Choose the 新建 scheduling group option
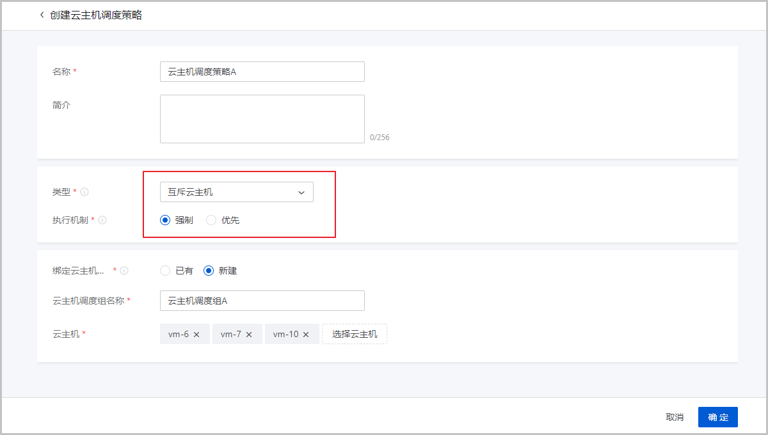Image resolution: width=768 pixels, height=435 pixels. (x=209, y=271)
